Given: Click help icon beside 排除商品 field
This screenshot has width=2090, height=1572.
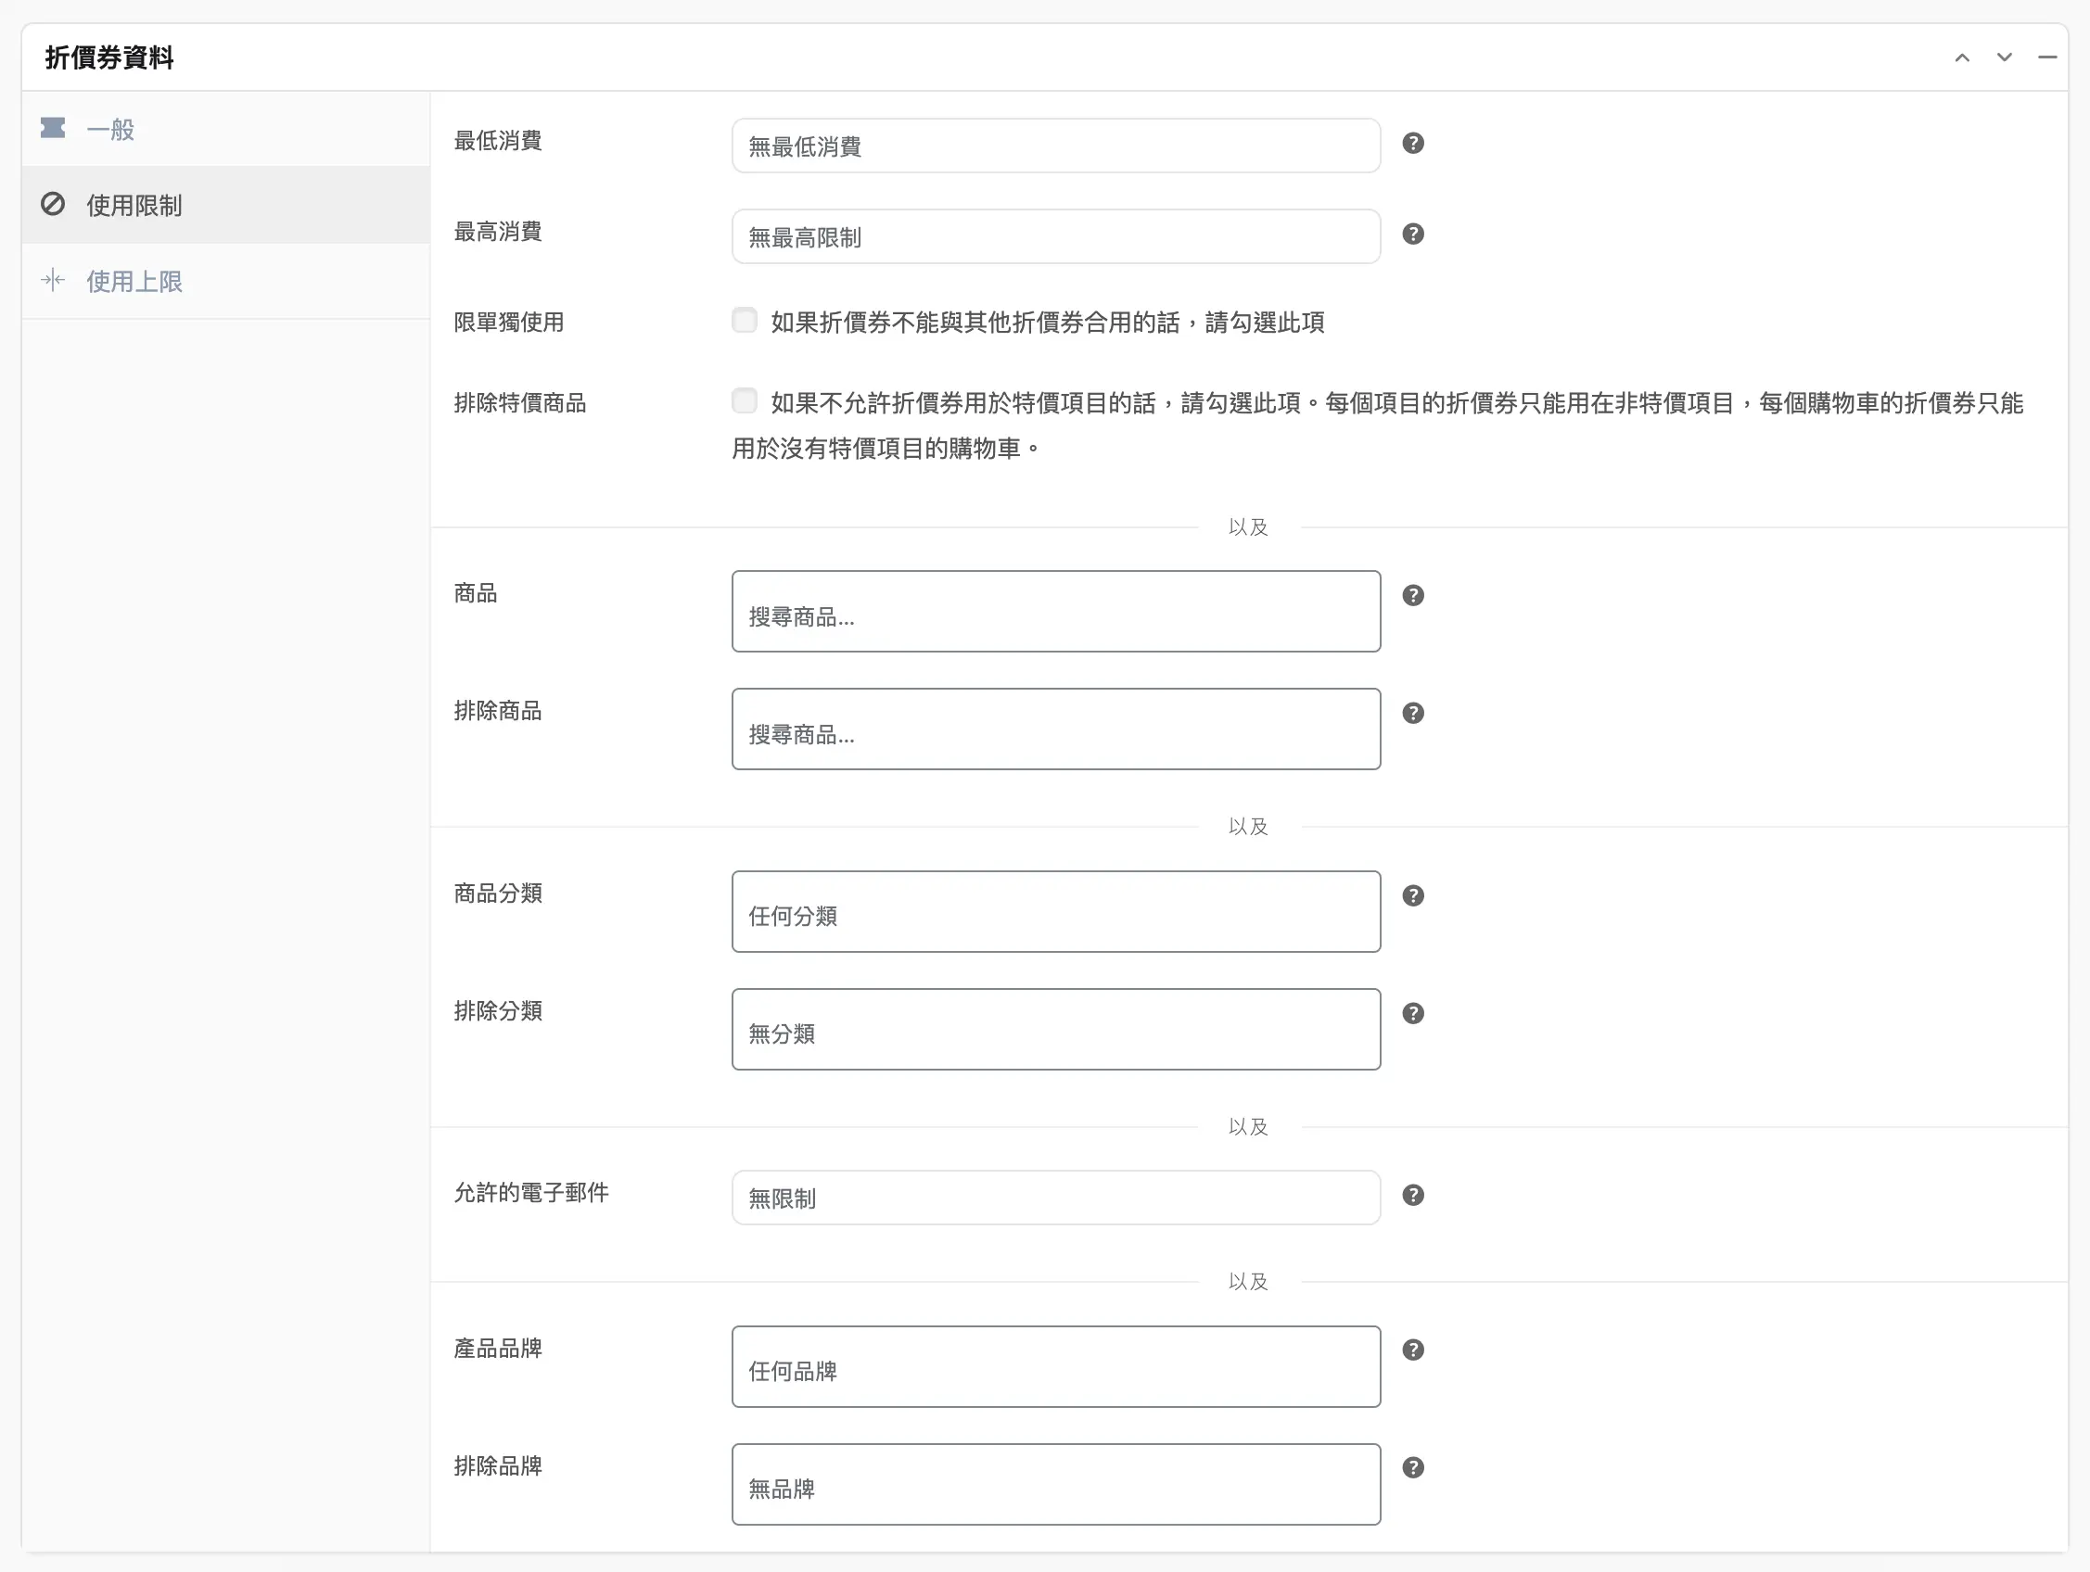Looking at the screenshot, I should 1412,714.
